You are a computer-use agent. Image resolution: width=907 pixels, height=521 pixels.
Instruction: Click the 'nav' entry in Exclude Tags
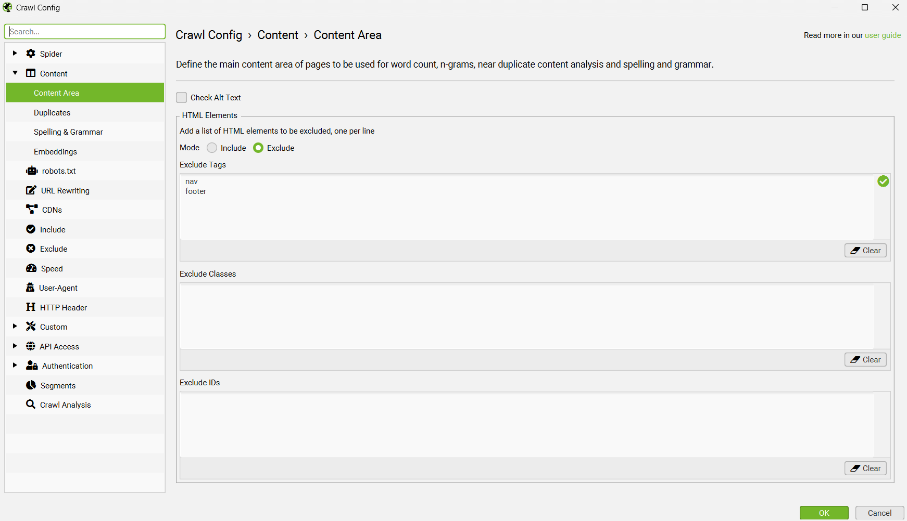point(192,181)
